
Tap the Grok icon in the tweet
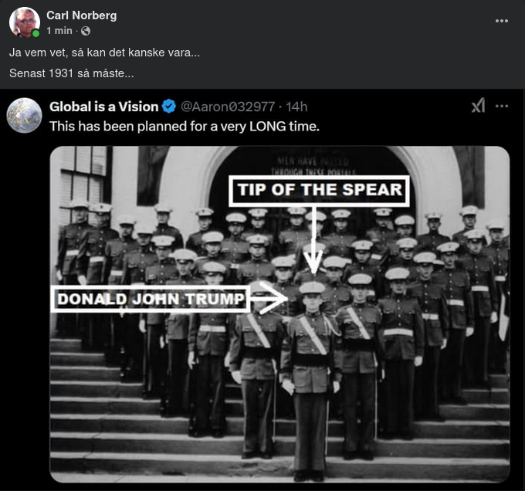[478, 106]
